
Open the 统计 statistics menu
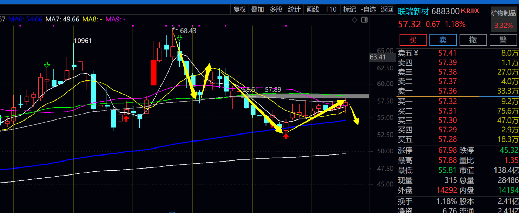(x=294, y=9)
